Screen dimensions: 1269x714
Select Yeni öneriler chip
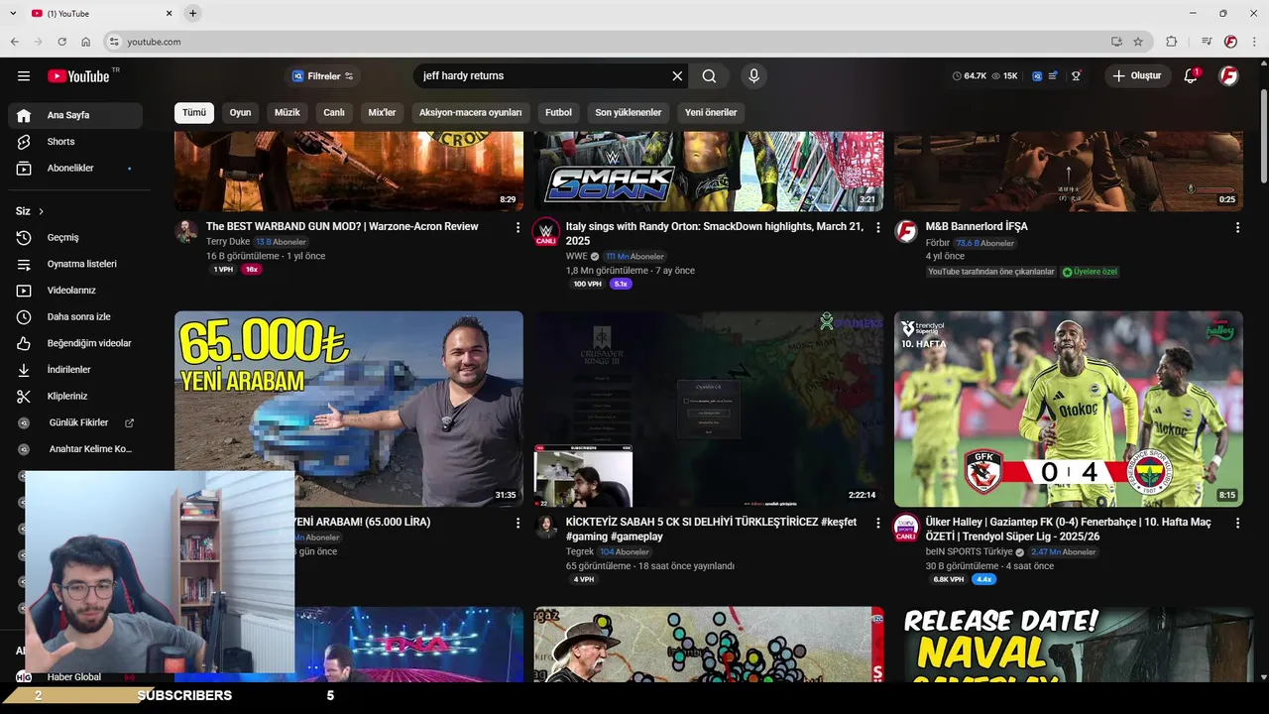pyautogui.click(x=711, y=113)
